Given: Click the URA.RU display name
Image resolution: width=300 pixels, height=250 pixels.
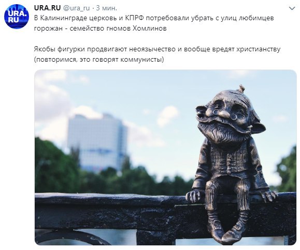Looking at the screenshot, I should tap(48, 8).
